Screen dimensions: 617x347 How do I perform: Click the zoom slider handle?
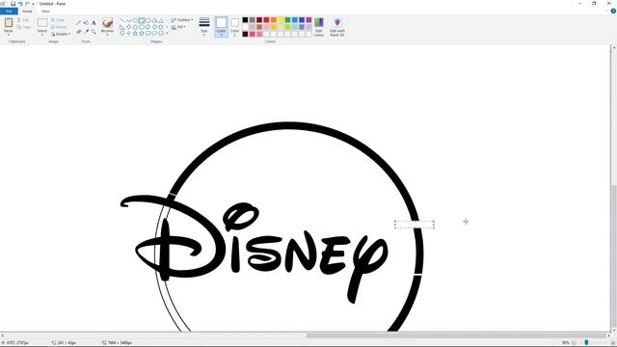586,343
